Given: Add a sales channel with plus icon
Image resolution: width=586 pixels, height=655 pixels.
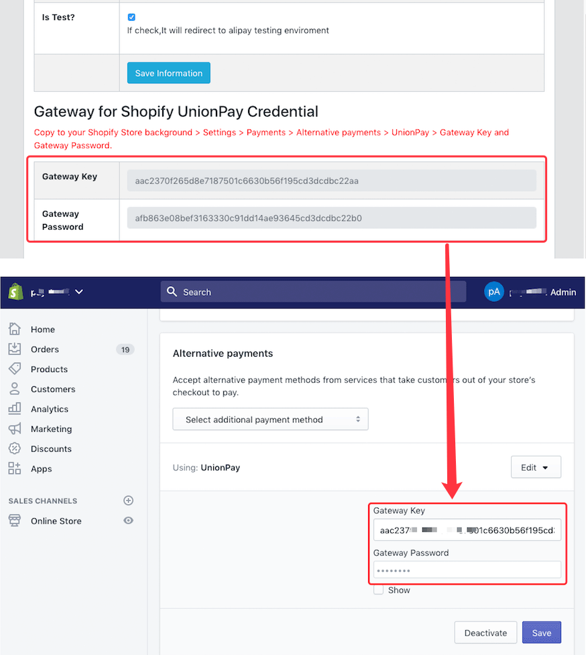Looking at the screenshot, I should [x=129, y=501].
